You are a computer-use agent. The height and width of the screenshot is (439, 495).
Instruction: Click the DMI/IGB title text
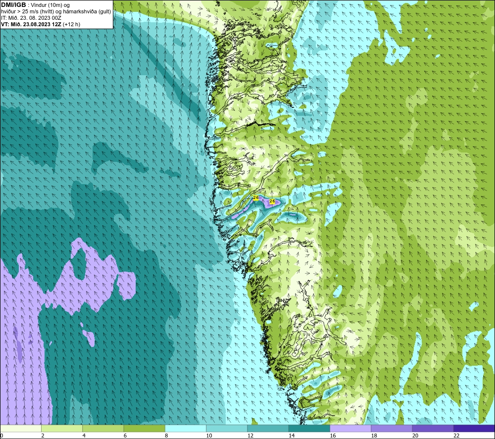pyautogui.click(x=13, y=5)
